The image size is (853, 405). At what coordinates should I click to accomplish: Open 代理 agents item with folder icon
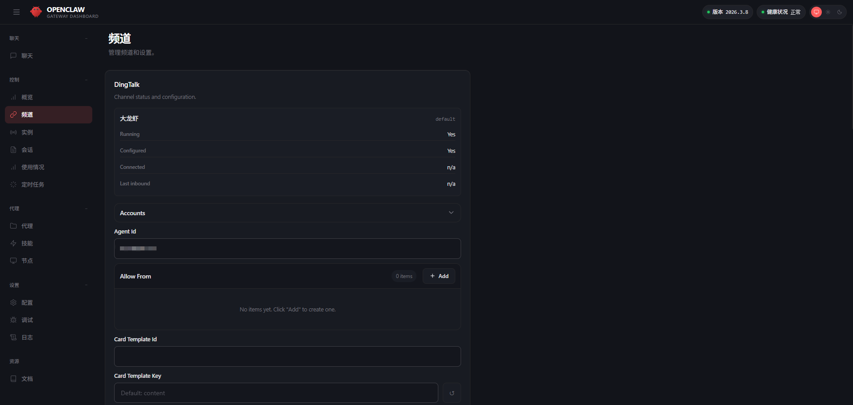coord(49,226)
